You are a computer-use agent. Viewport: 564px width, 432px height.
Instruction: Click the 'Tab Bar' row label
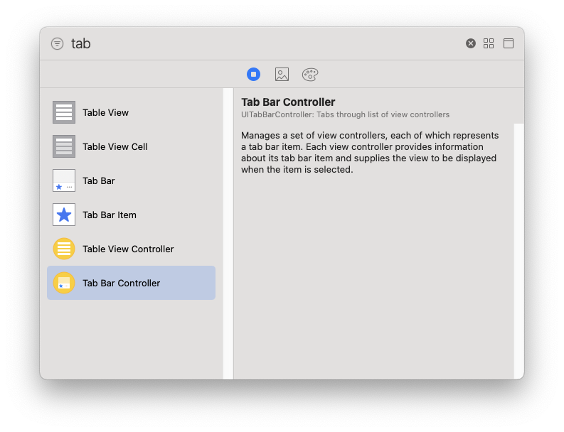click(x=99, y=180)
